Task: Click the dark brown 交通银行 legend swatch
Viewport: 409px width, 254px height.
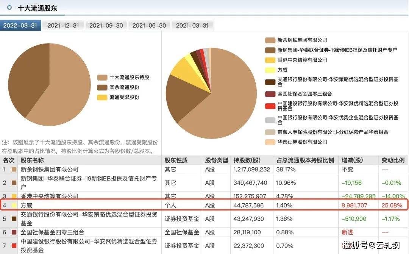Action: click(x=270, y=82)
